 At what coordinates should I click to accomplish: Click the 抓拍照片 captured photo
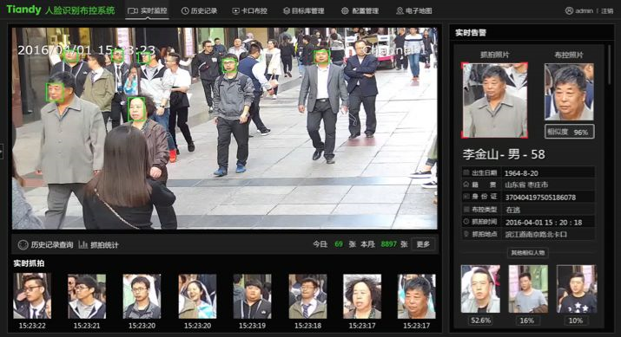click(x=495, y=100)
